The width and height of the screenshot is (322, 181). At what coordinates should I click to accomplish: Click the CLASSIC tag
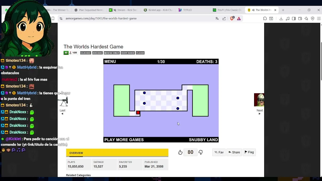pyautogui.click(x=85, y=53)
